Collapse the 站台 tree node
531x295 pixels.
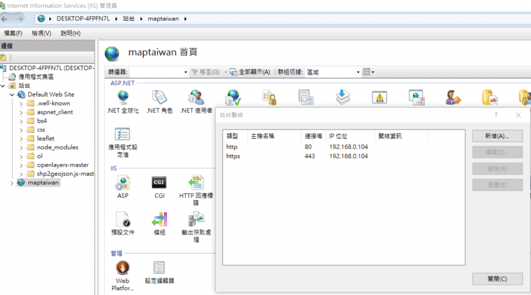[3, 86]
